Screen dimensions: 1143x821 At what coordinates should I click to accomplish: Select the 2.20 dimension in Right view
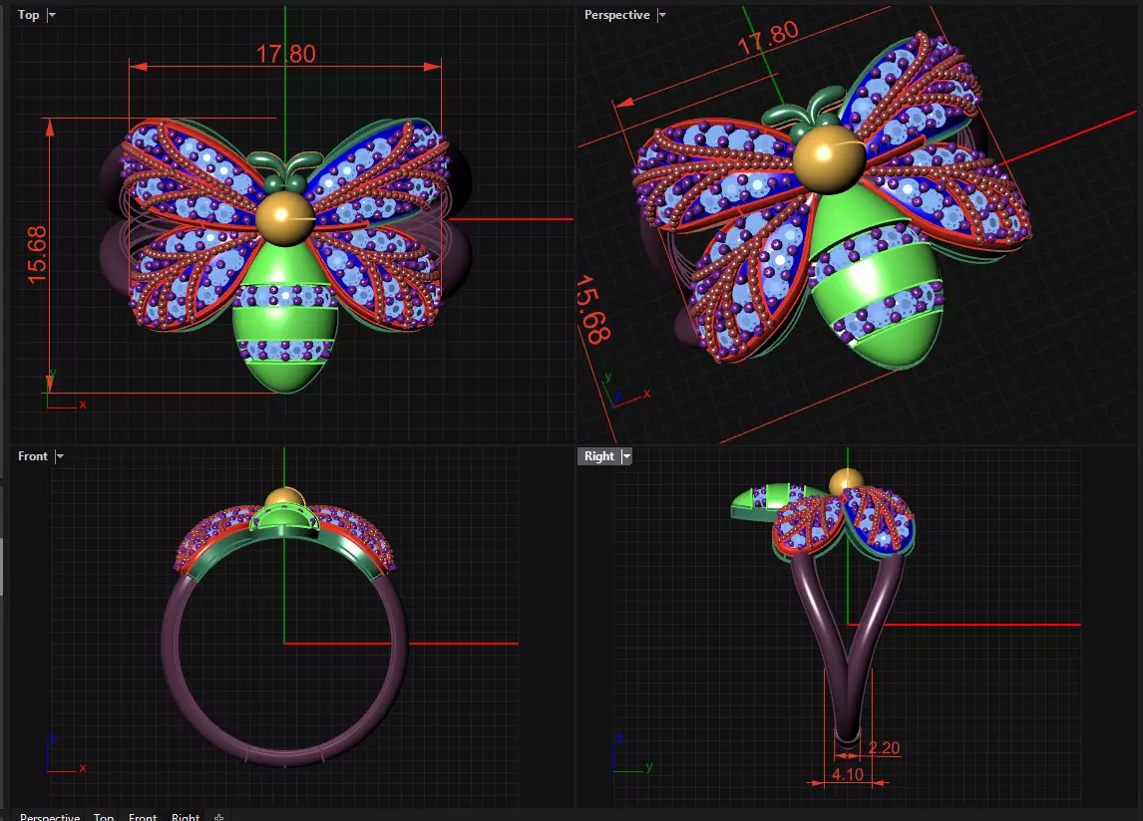tap(885, 748)
